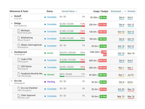Viewport: 145px width, 109px height.
Task: Click the Facebook Monthly task clipboard icon
Action: pos(19,74)
